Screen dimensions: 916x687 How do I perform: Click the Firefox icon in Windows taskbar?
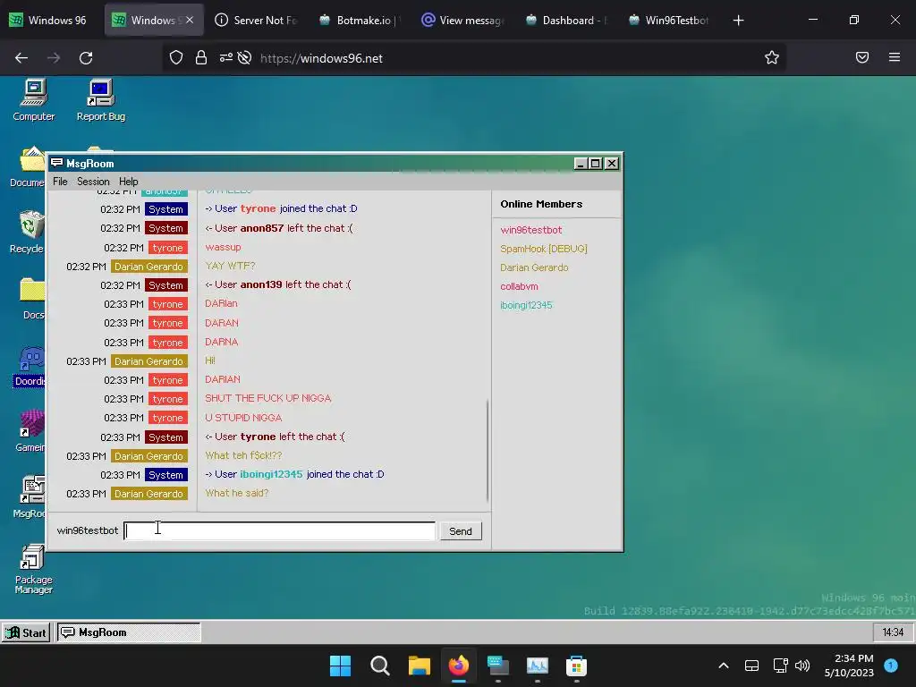pos(459,666)
